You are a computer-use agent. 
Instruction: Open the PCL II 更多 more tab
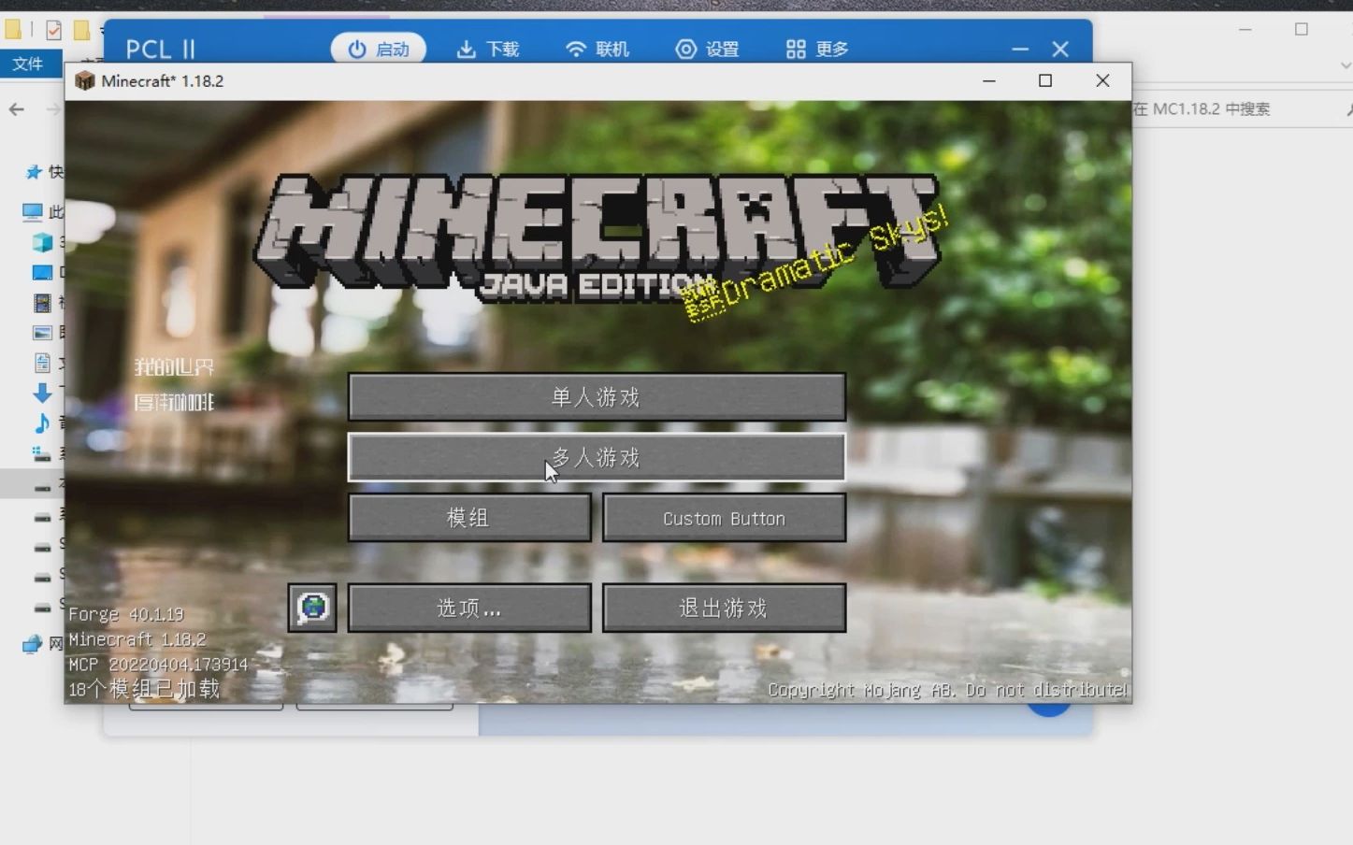click(x=817, y=49)
